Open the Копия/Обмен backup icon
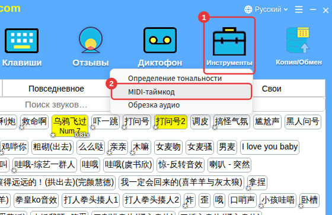The image size is (332, 215). 298,40
